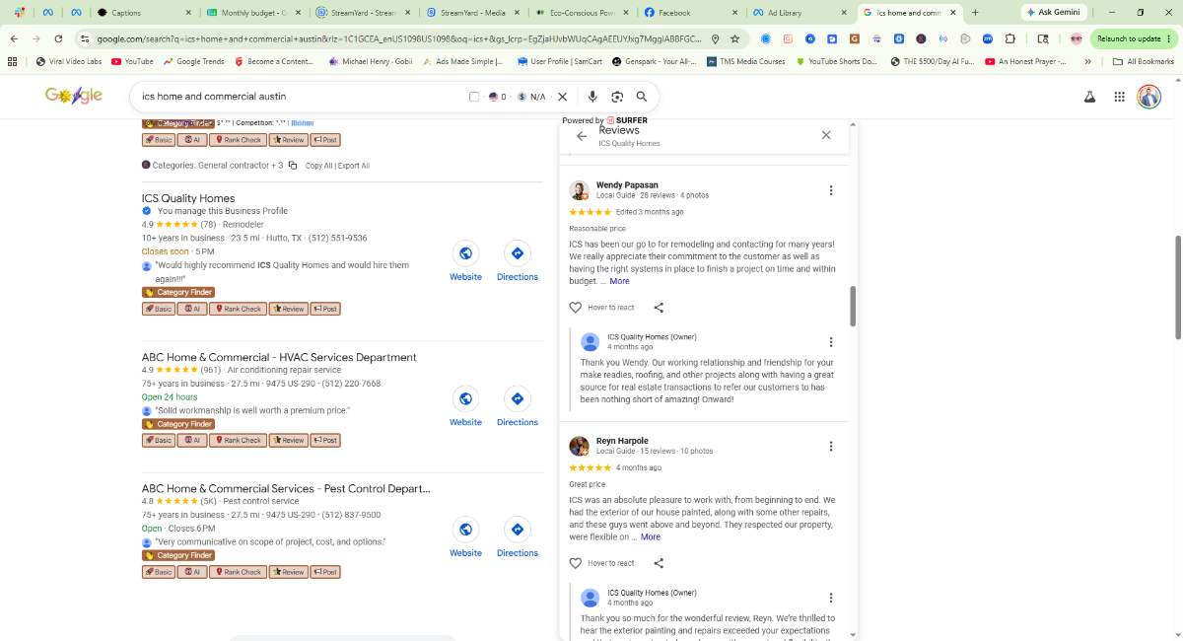Open Chrome apps grid in bookmarks bar
Viewport: 1183px width, 641px height.
[x=12, y=61]
